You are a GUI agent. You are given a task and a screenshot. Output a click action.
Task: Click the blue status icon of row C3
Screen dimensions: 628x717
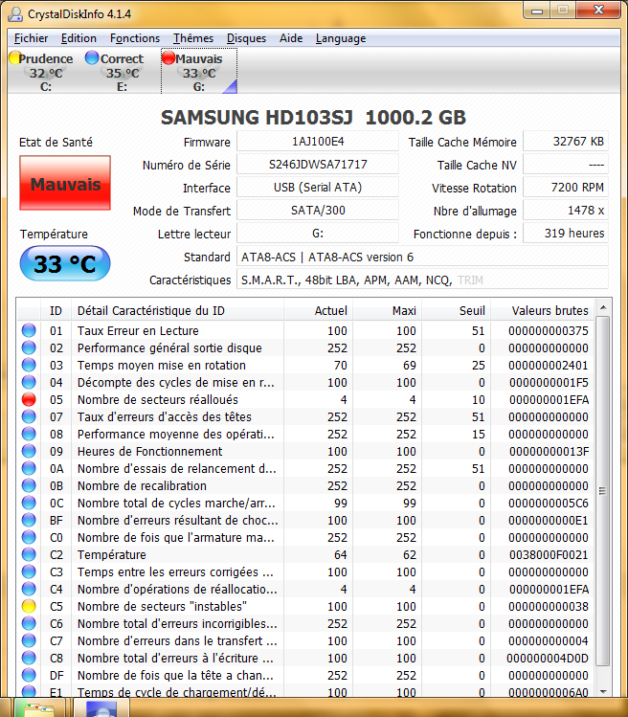[29, 571]
